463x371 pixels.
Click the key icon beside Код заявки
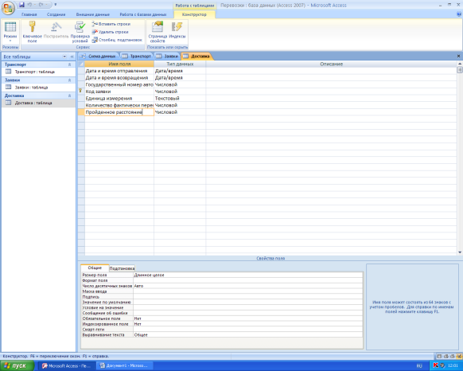pyautogui.click(x=80, y=91)
